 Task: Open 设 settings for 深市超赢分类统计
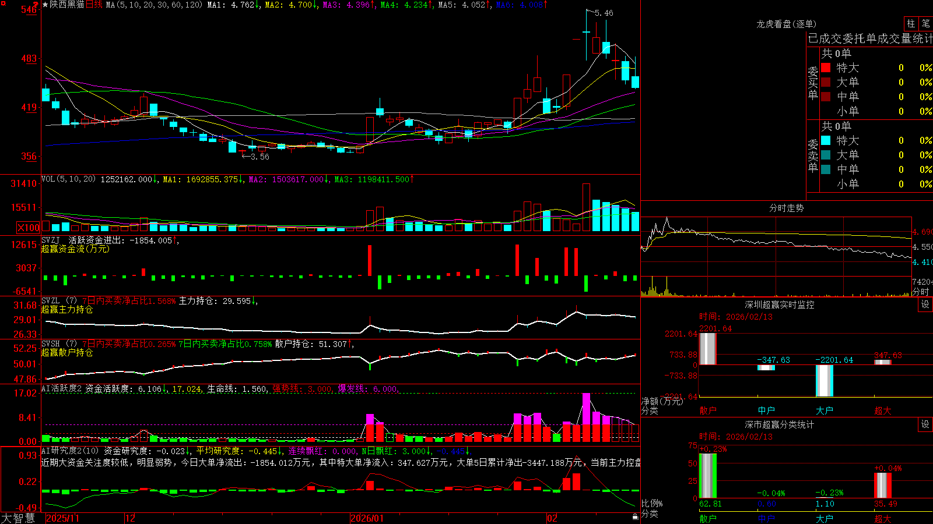(925, 424)
